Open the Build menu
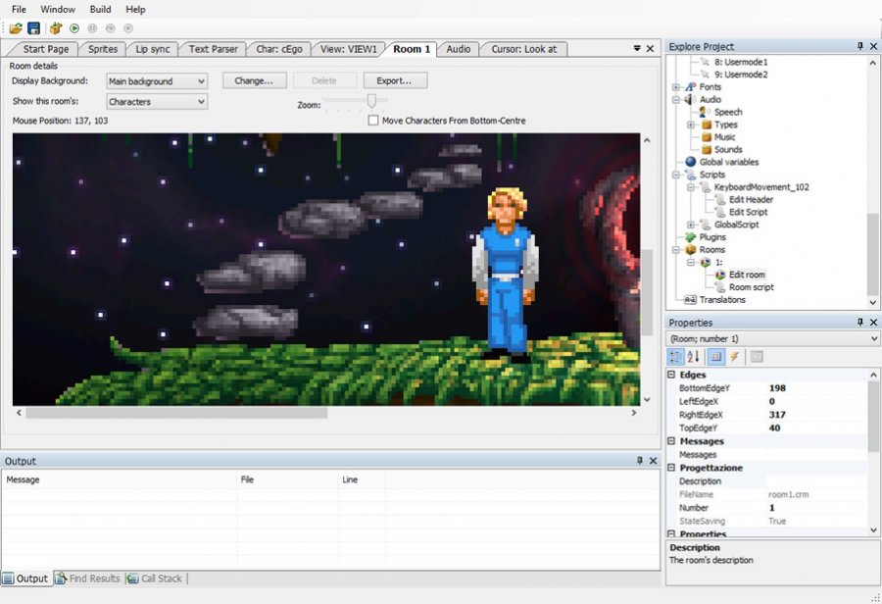 tap(100, 9)
